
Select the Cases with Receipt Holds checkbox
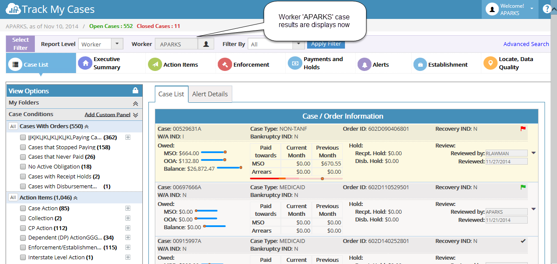23,177
